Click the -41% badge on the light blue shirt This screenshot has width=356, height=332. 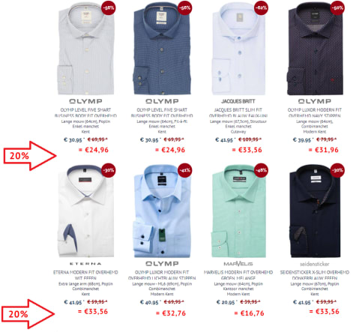point(184,170)
